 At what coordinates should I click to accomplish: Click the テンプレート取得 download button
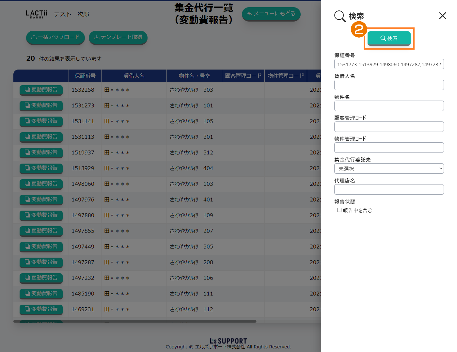pyautogui.click(x=118, y=37)
